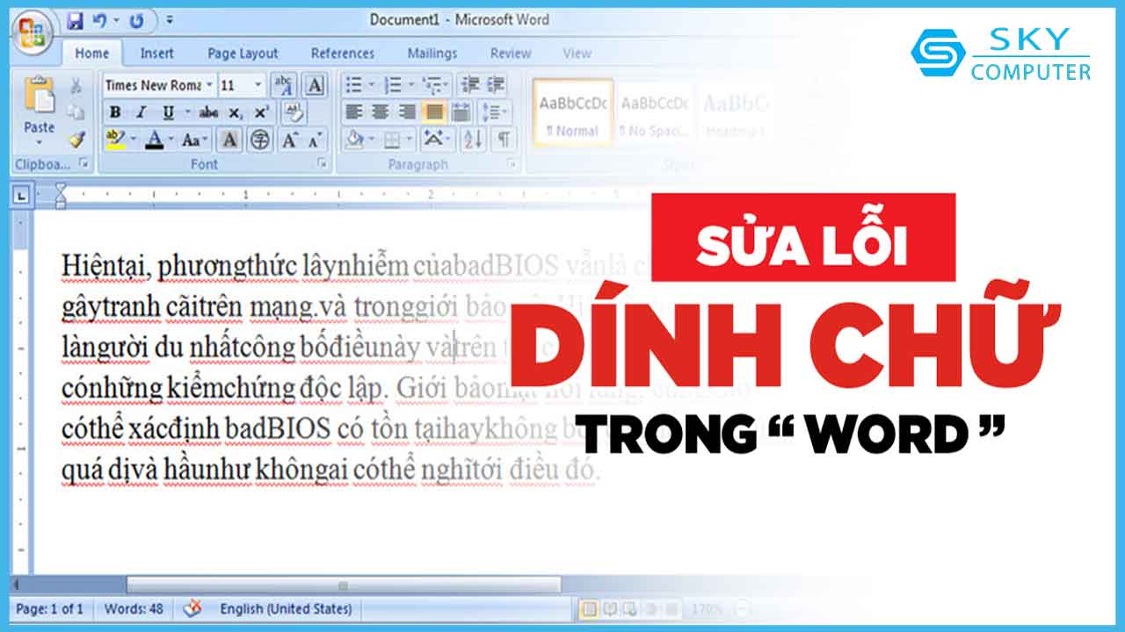Toggle italic formatting
The width and height of the screenshot is (1125, 632).
coord(141,112)
